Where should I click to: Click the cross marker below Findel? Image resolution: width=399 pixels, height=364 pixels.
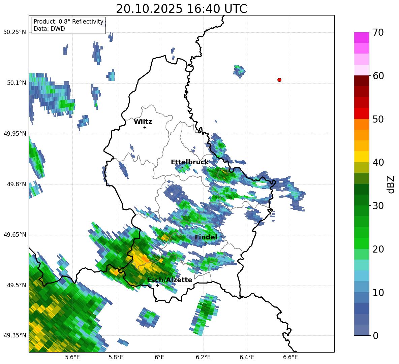tap(206, 243)
